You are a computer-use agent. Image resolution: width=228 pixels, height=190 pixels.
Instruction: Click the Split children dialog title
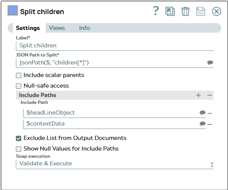42,12
